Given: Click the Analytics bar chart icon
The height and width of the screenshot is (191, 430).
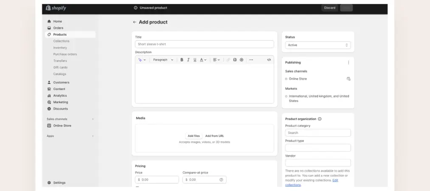Looking at the screenshot, I should point(49,95).
